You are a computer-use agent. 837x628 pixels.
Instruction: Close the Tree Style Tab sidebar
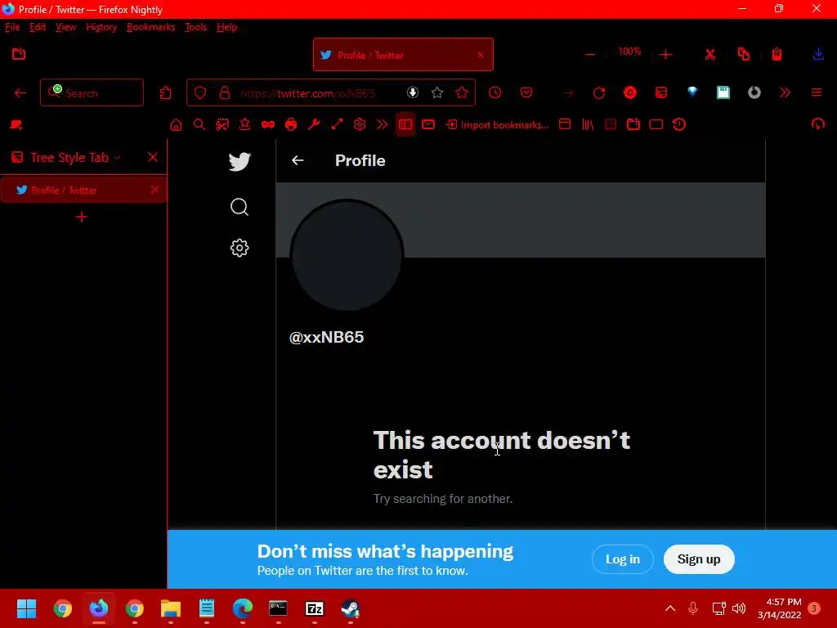(153, 157)
